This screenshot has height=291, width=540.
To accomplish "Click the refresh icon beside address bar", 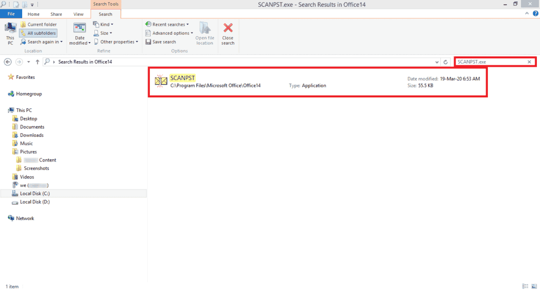I will pos(446,62).
